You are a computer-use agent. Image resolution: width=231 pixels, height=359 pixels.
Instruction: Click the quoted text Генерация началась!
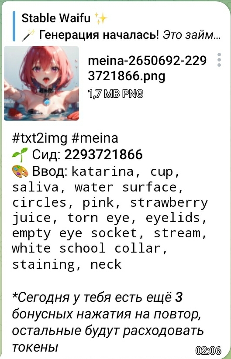pos(100,35)
